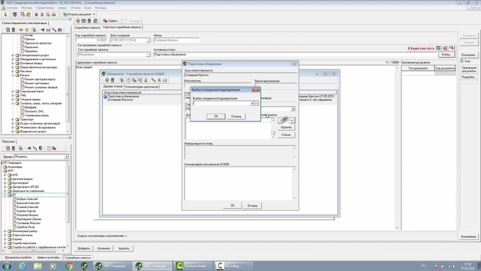This screenshot has width=481, height=271.
Task: Open the next-stage dropdown in Подготовка объявления dialog
Action: [293, 109]
